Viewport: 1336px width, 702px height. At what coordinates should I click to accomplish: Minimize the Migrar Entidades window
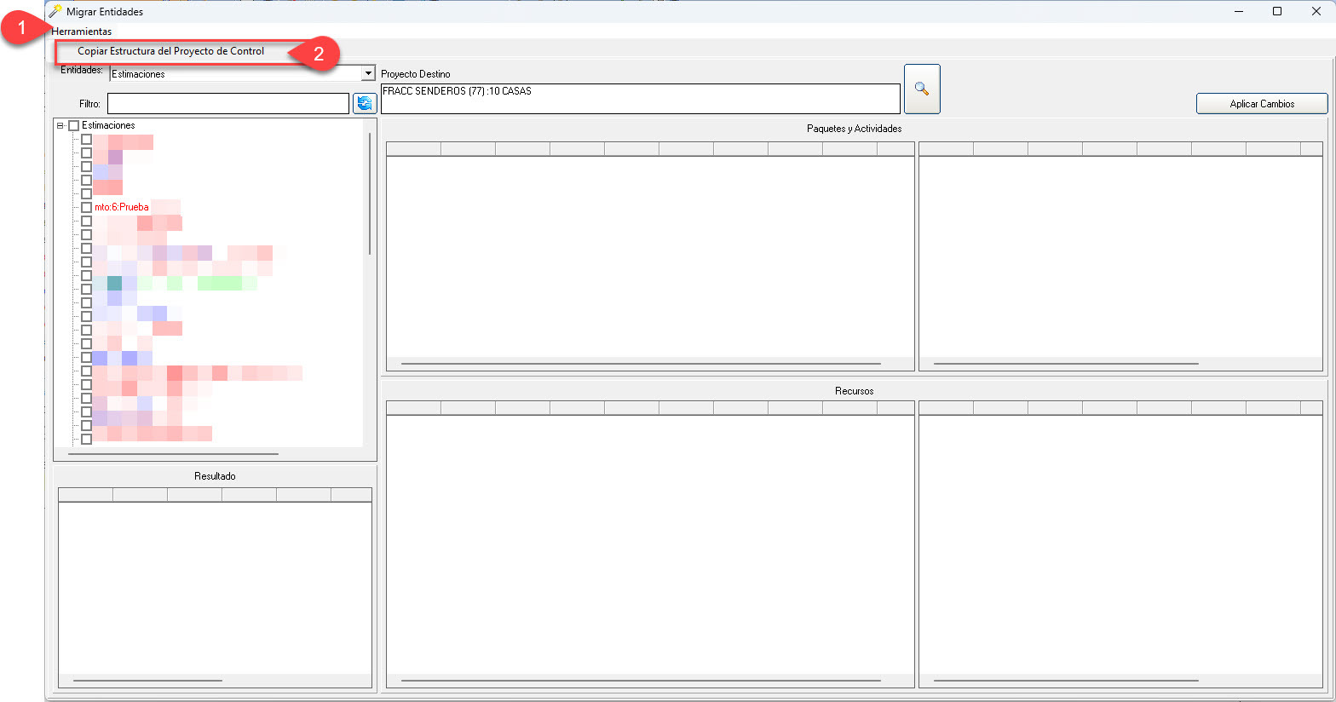point(1238,11)
